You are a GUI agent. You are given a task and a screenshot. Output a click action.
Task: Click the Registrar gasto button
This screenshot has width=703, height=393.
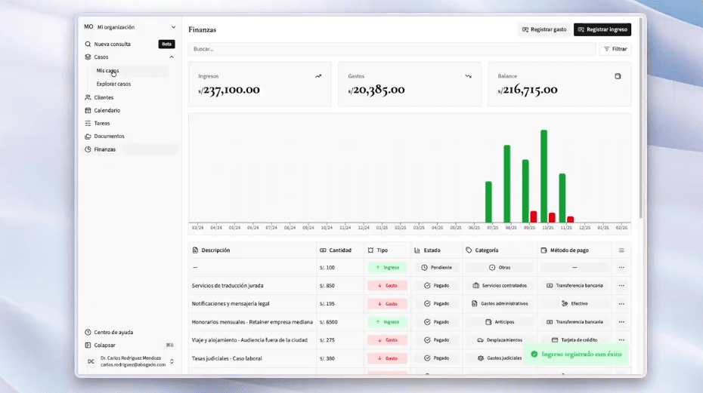point(544,29)
